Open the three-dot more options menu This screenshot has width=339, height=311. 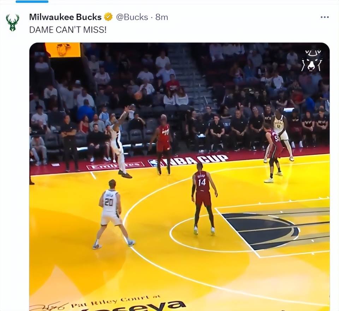click(x=325, y=17)
